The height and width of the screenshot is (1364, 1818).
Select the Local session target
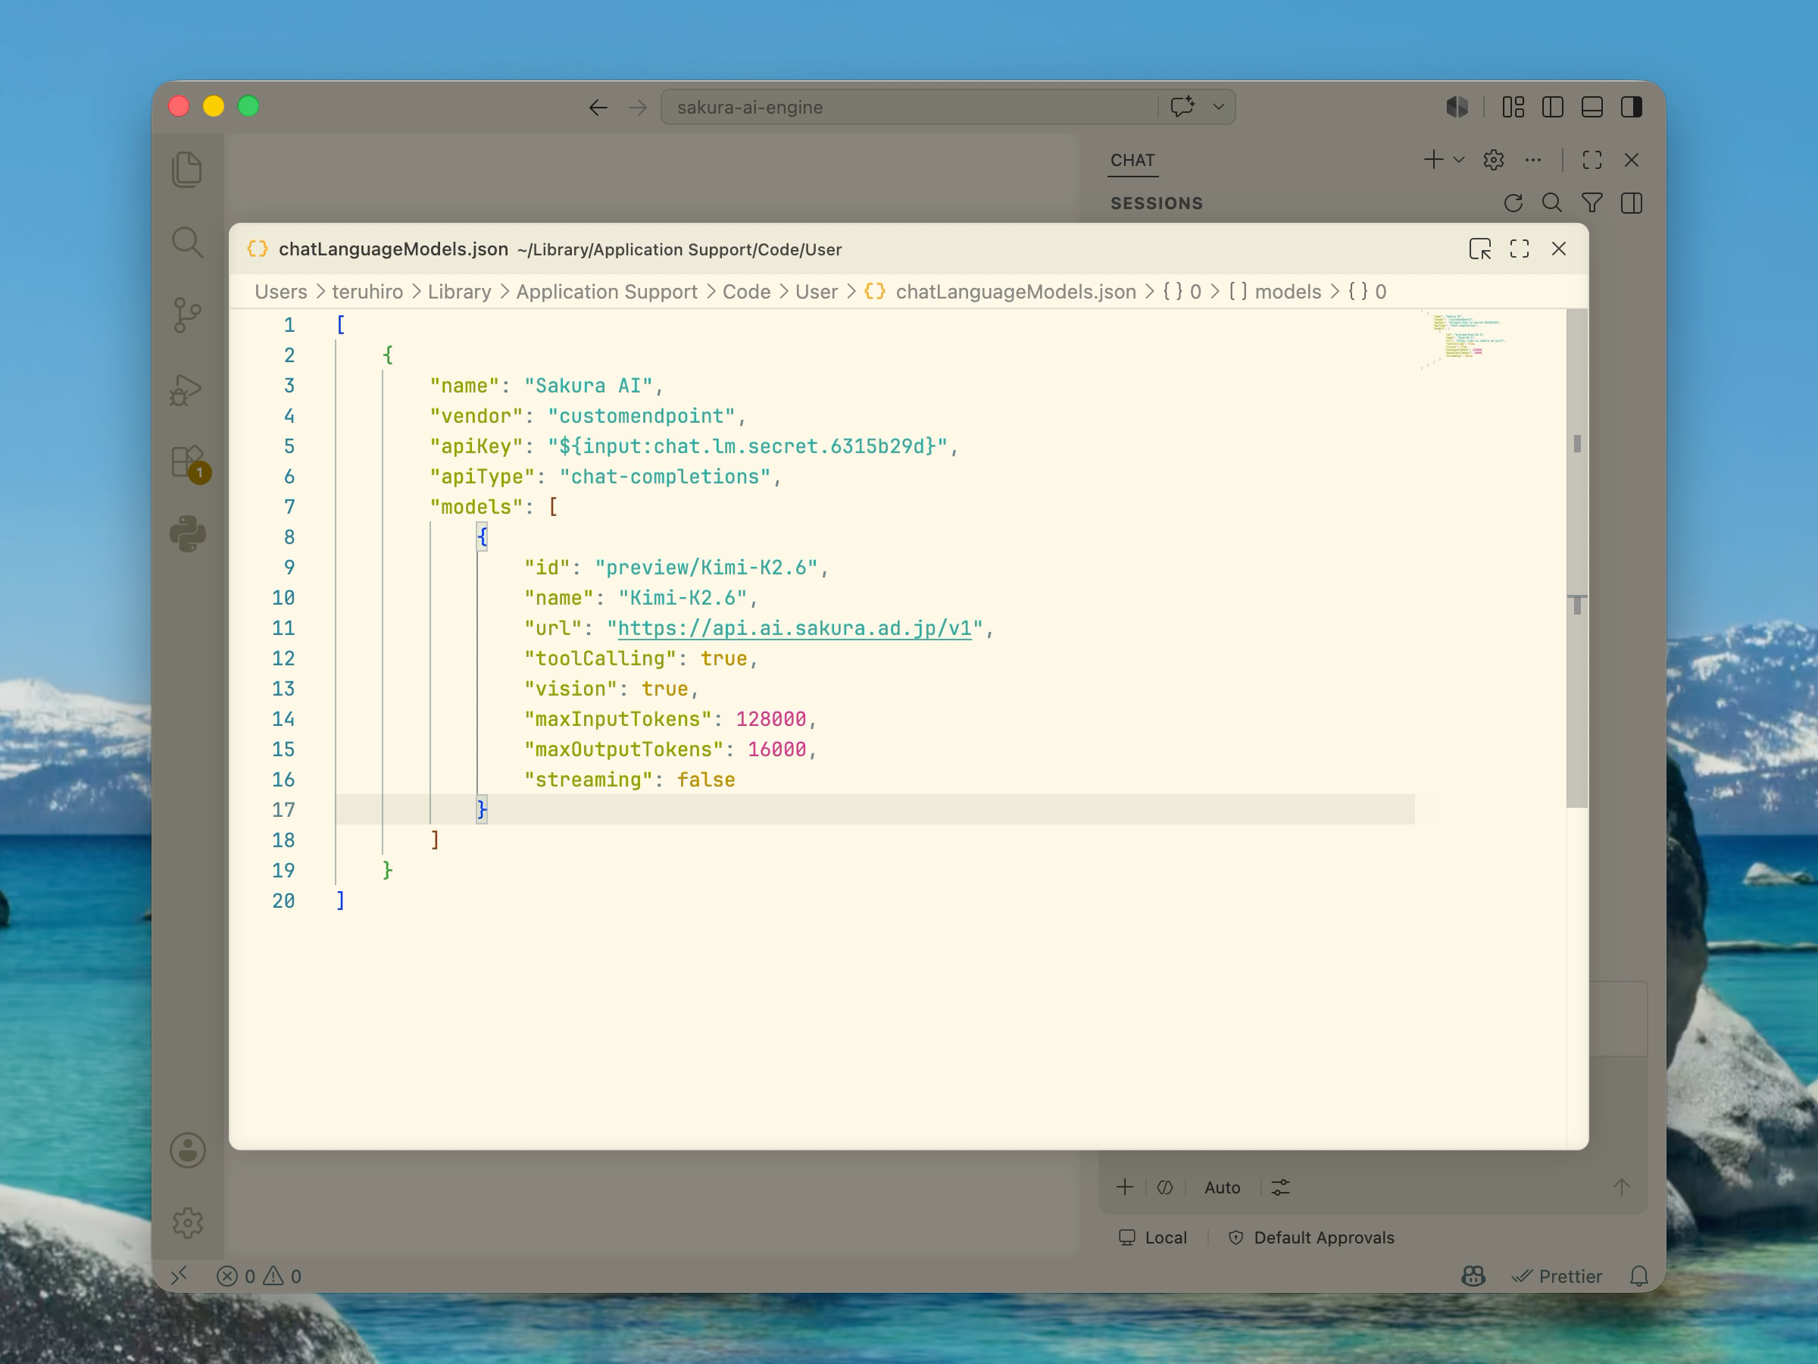point(1153,1237)
